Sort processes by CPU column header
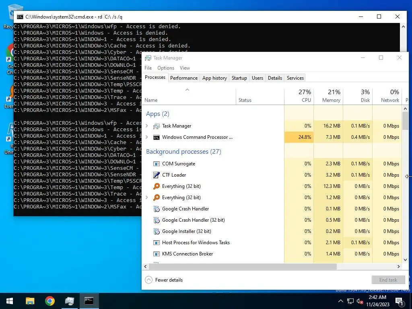 [299, 96]
